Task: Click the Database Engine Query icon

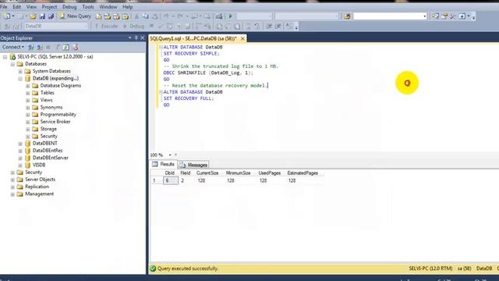Action: [x=99, y=16]
